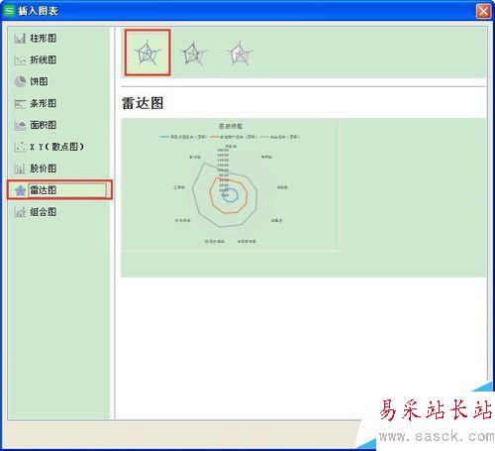
Task: Click the gray legend entry in preview
Action: pyautogui.click(x=280, y=137)
